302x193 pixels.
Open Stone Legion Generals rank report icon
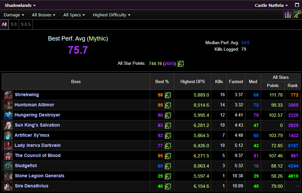pyautogui.click(x=168, y=176)
